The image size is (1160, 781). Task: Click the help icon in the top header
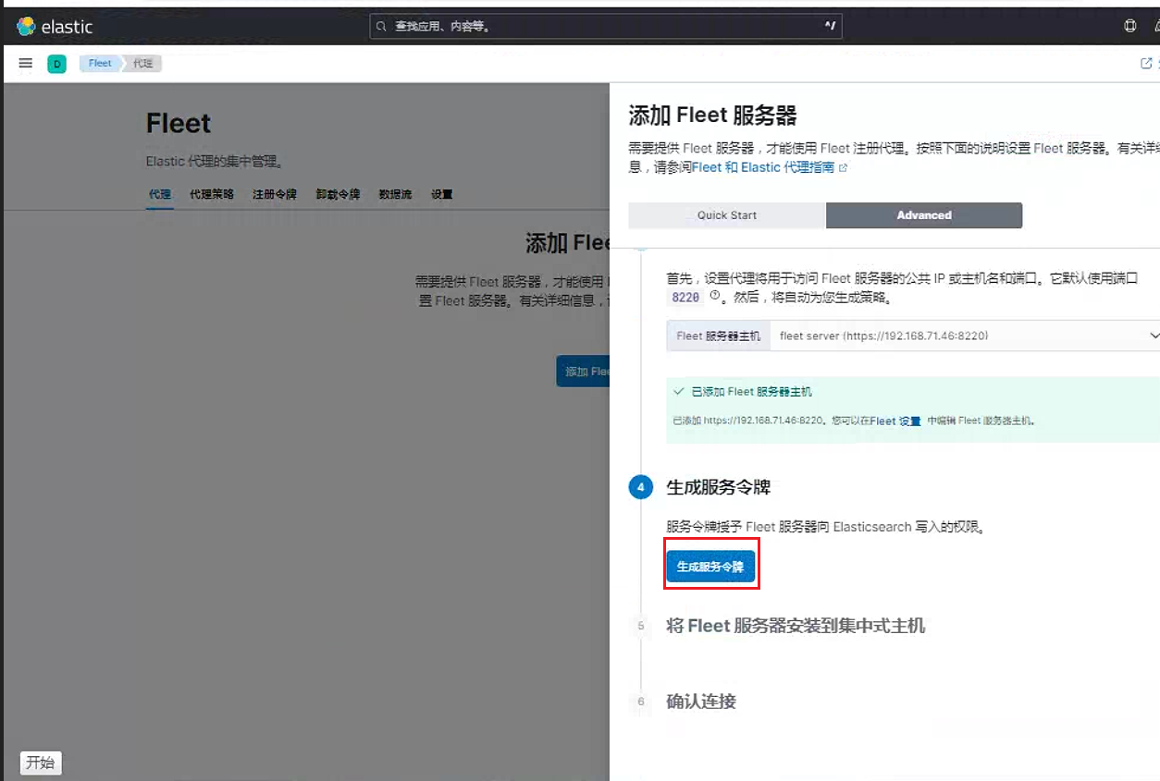coord(1129,27)
